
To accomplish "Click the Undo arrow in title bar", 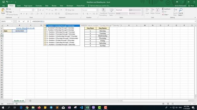I will (x=7, y=2).
